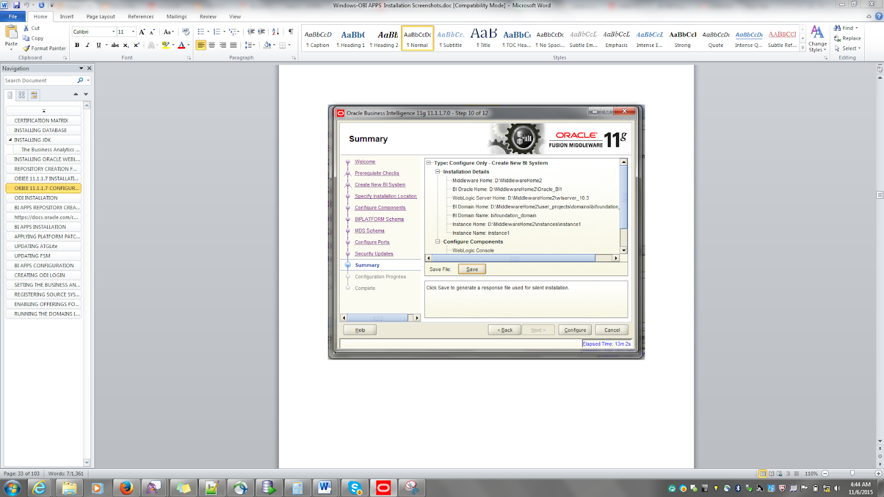Switch to Print Layout view
Image resolution: width=884 pixels, height=497 pixels.
pyautogui.click(x=762, y=474)
